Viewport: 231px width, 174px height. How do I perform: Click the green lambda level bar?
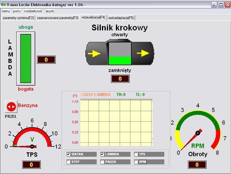pos(26,58)
